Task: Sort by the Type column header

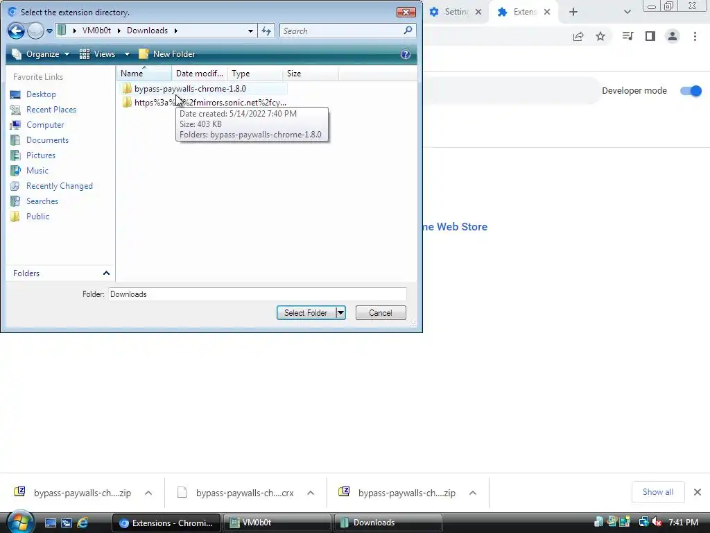Action: (255, 74)
